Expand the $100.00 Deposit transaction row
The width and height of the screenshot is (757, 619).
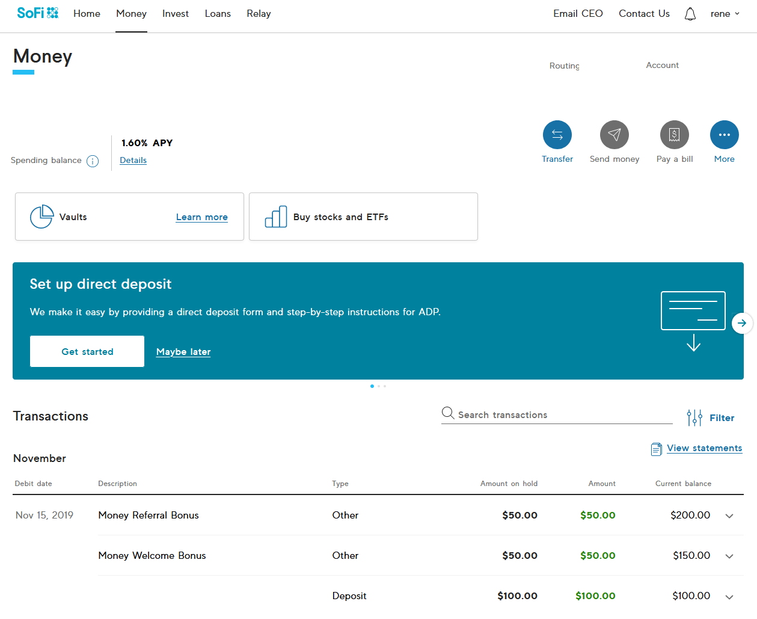[x=729, y=597]
